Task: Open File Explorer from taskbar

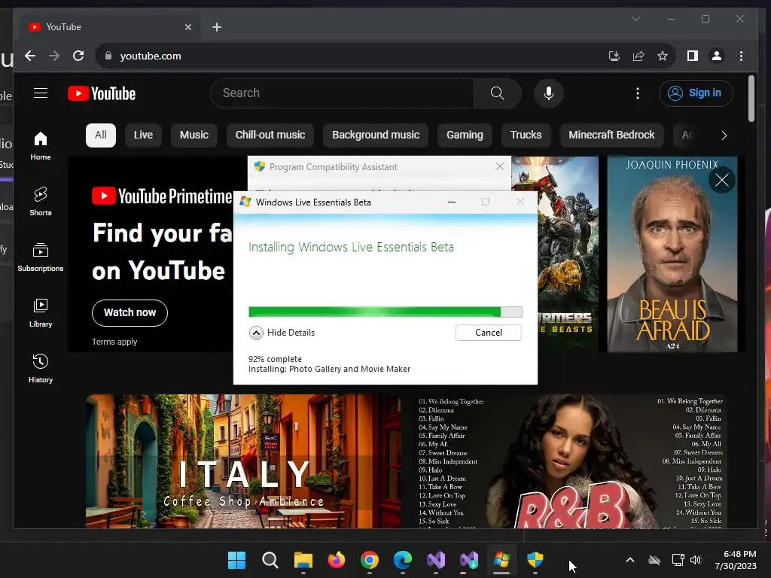Action: [303, 560]
